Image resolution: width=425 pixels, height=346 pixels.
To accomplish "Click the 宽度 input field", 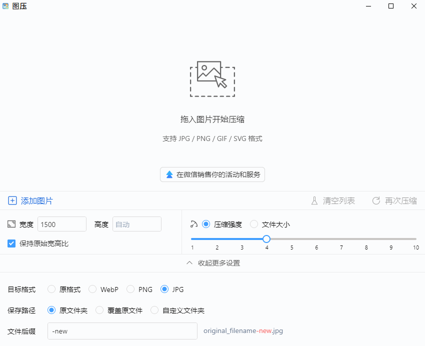I will pos(62,224).
